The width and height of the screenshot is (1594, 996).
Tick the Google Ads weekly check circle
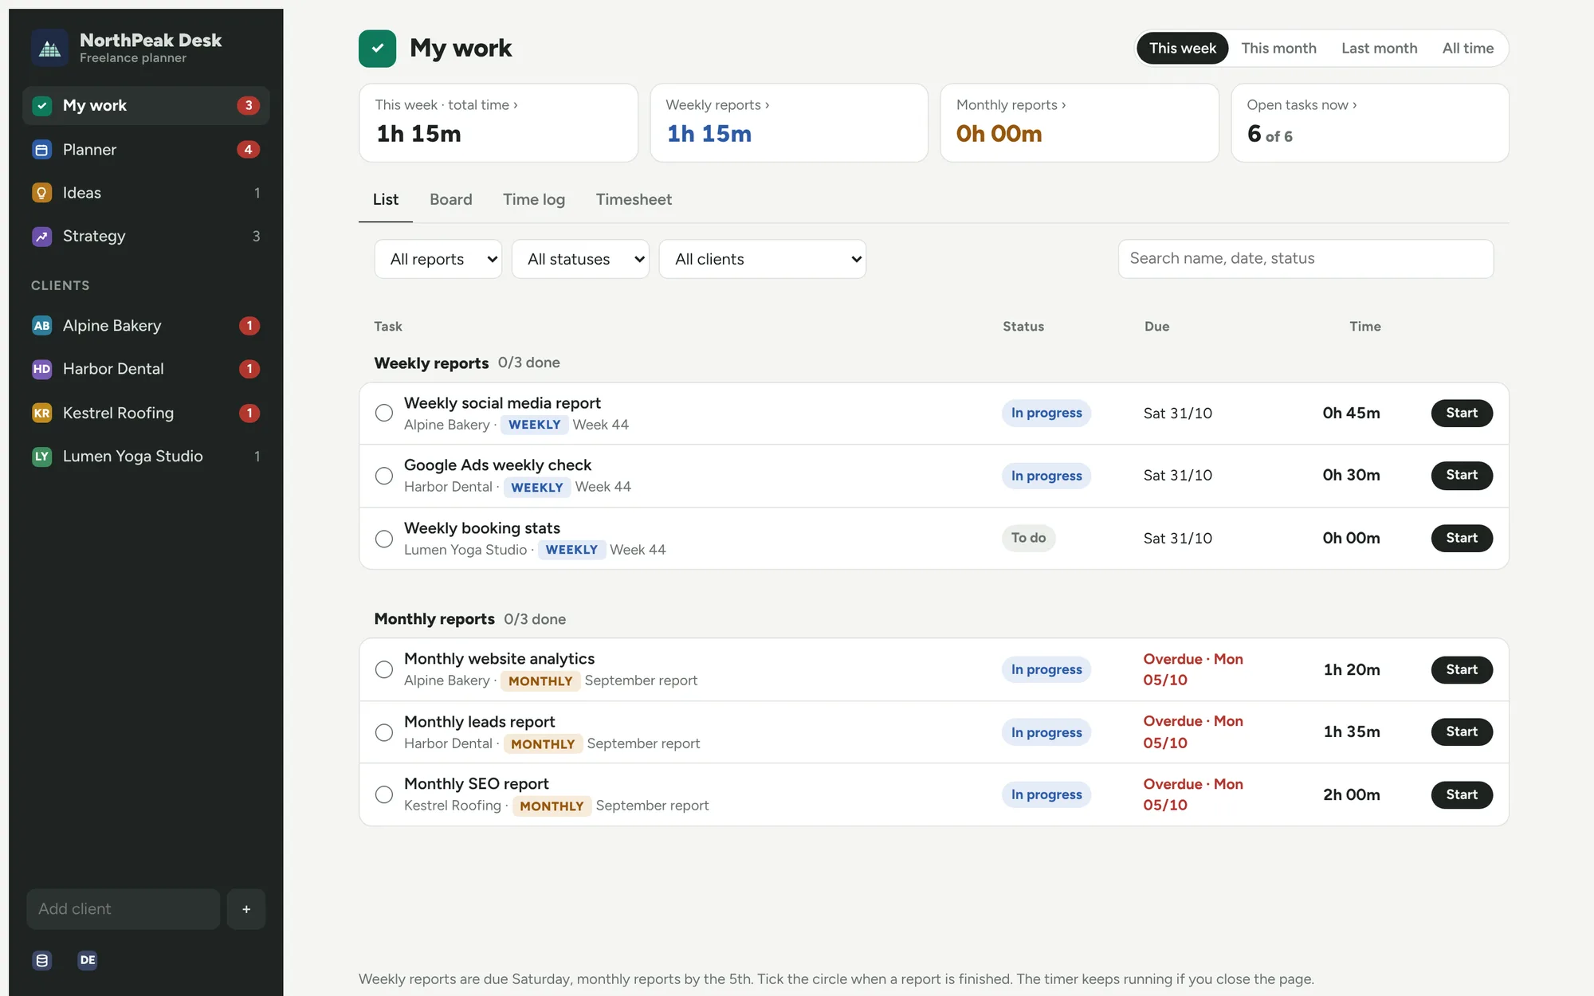[x=384, y=476]
